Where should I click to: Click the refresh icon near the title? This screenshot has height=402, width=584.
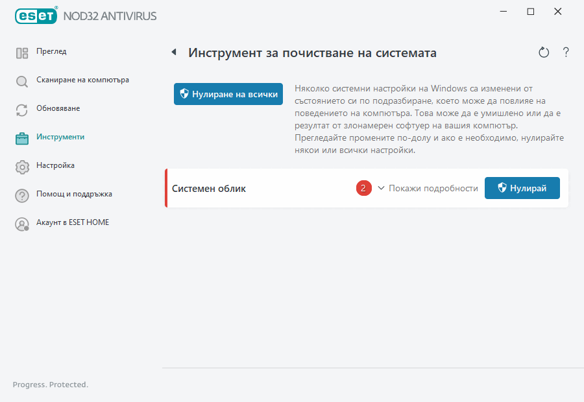(544, 53)
